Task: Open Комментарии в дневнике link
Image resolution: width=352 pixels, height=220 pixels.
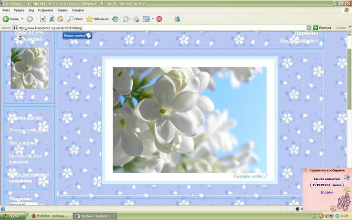Action: [x=25, y=158]
